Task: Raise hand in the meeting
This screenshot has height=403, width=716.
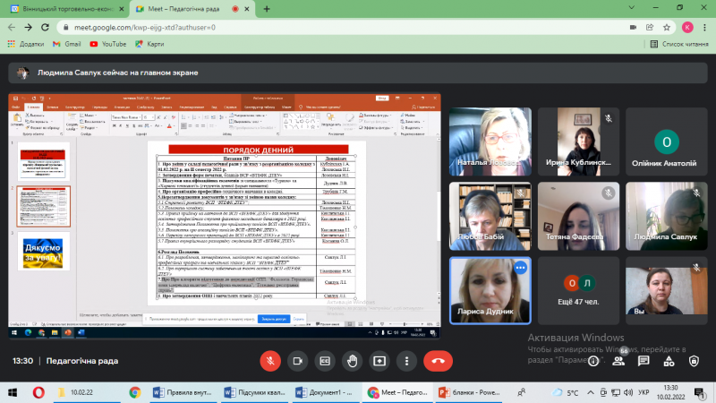Action: click(x=352, y=361)
